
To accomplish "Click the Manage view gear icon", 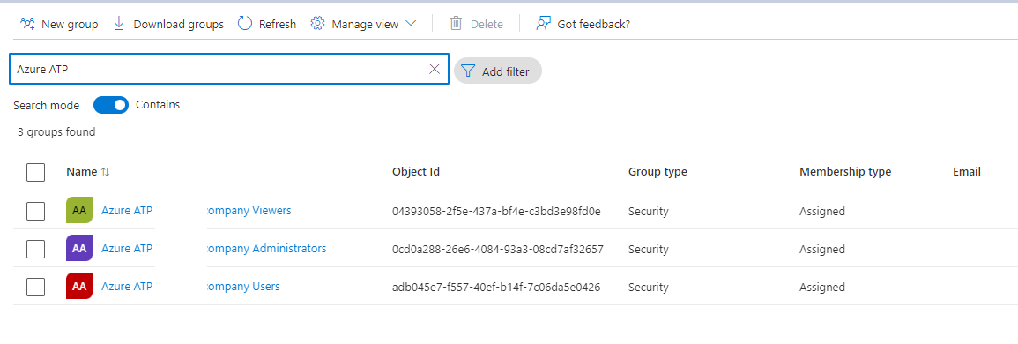I will click(317, 24).
